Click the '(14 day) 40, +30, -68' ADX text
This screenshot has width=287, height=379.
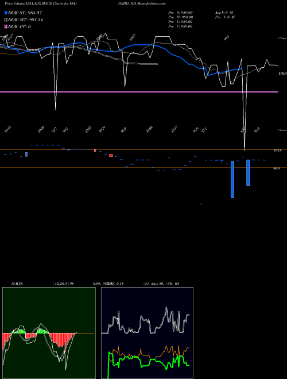pos(161,284)
